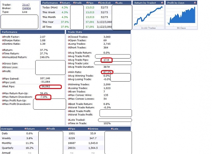
Task: Click the info bullet next to Closed Trades
Action: [69, 37]
